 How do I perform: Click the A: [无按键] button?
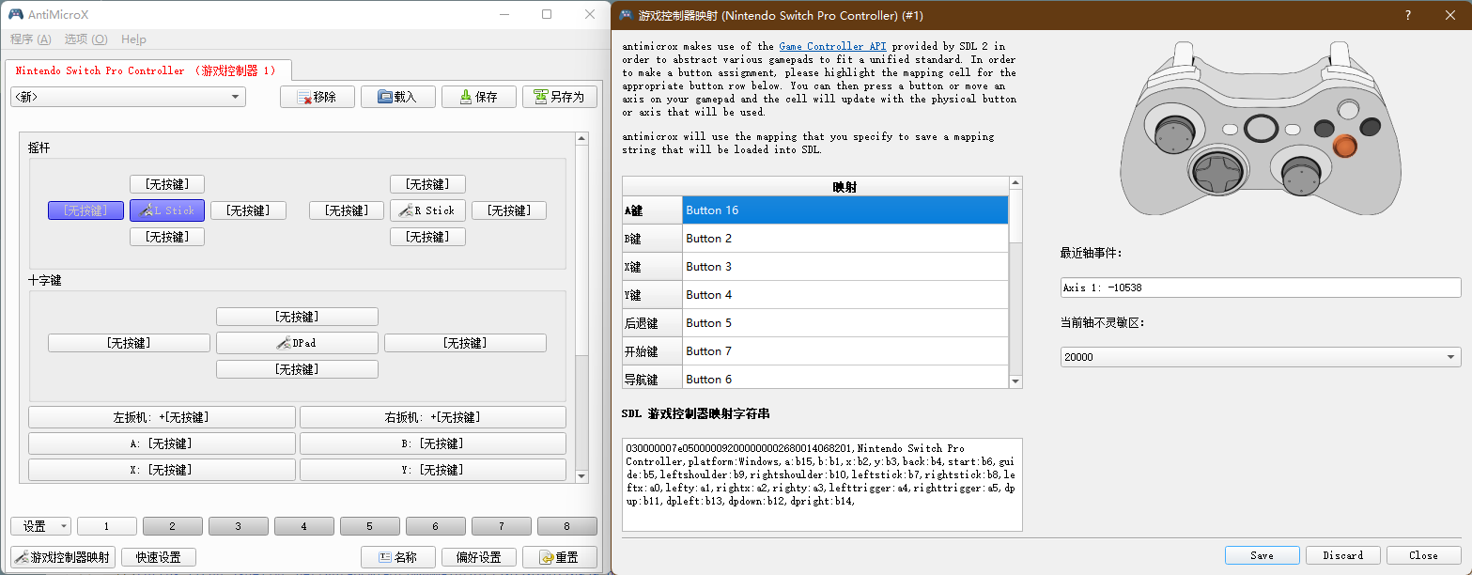(162, 443)
